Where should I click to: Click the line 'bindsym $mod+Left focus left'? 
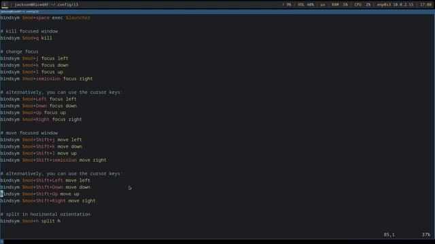click(38, 99)
